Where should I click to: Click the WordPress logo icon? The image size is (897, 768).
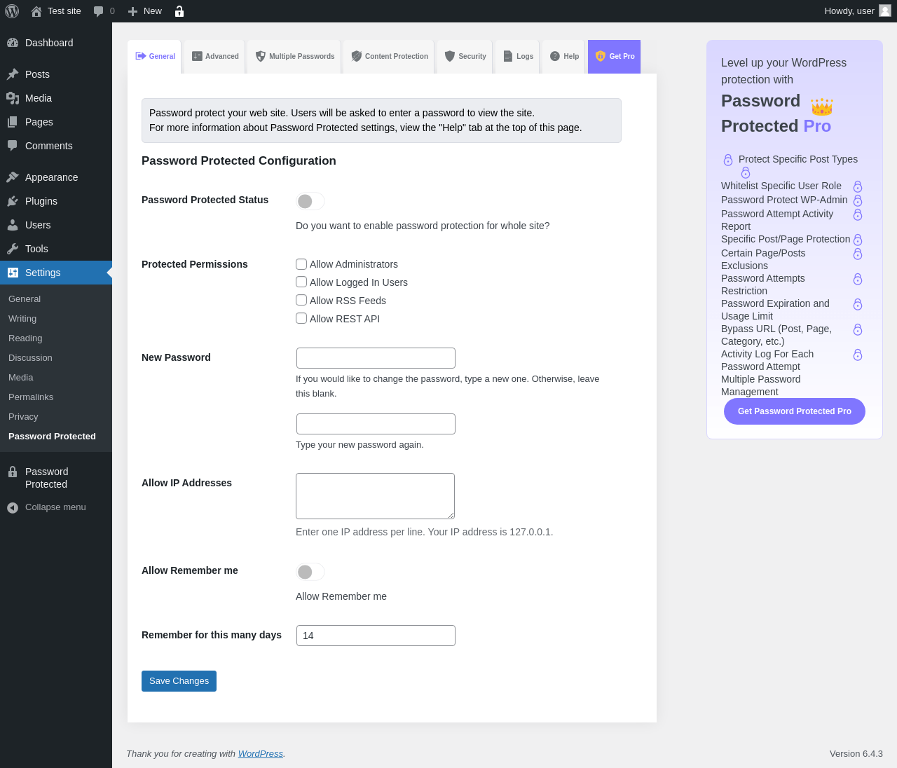coord(12,11)
